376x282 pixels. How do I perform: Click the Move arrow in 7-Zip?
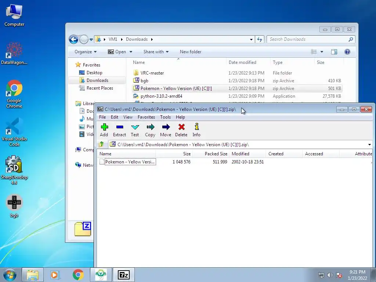coord(166,130)
